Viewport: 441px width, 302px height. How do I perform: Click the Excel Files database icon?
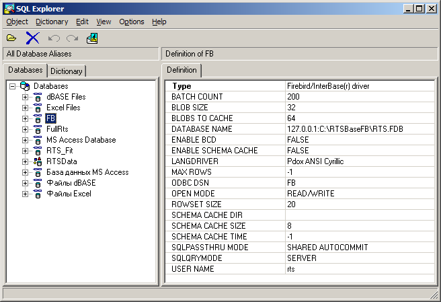[x=38, y=108]
